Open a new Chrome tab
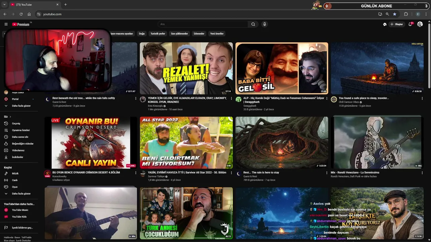This screenshot has height=242, width=431. coord(65,5)
